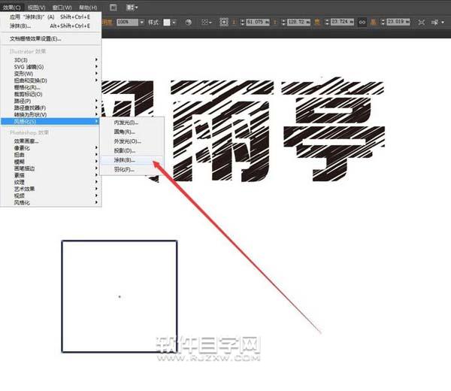This screenshot has height=391, width=451.
Task: Choose 羽化(F)... feather effect
Action: [132, 169]
